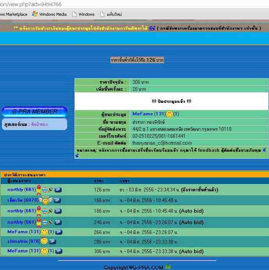Open the seller username link ลับป่าทอง
Screen dimensions: 269x270
point(40,124)
